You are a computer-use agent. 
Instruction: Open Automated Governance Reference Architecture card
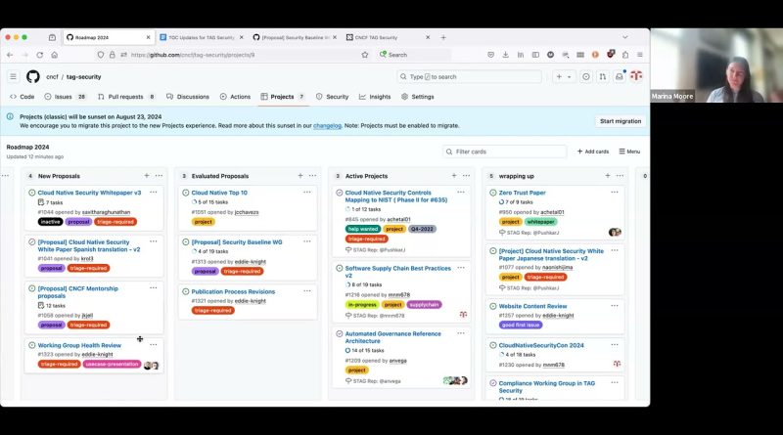[x=393, y=337]
